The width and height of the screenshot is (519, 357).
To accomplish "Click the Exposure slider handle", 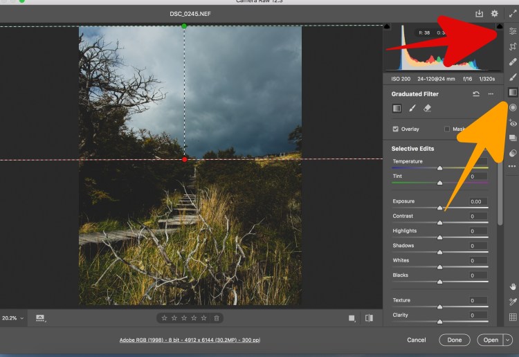I will [x=439, y=208].
